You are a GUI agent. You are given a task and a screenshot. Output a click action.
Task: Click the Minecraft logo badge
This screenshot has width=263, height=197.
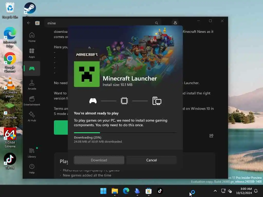87,55
